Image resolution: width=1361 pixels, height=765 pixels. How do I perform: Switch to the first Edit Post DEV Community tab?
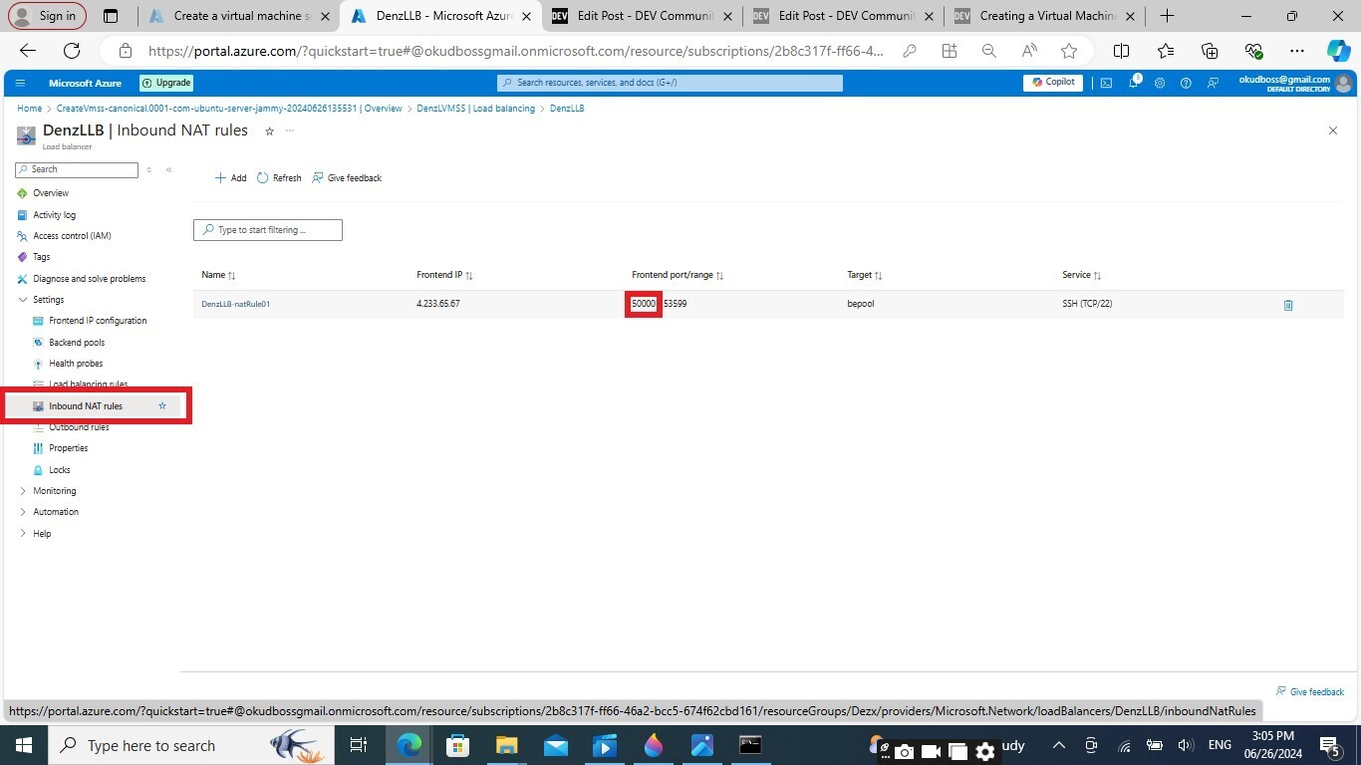pos(644,16)
